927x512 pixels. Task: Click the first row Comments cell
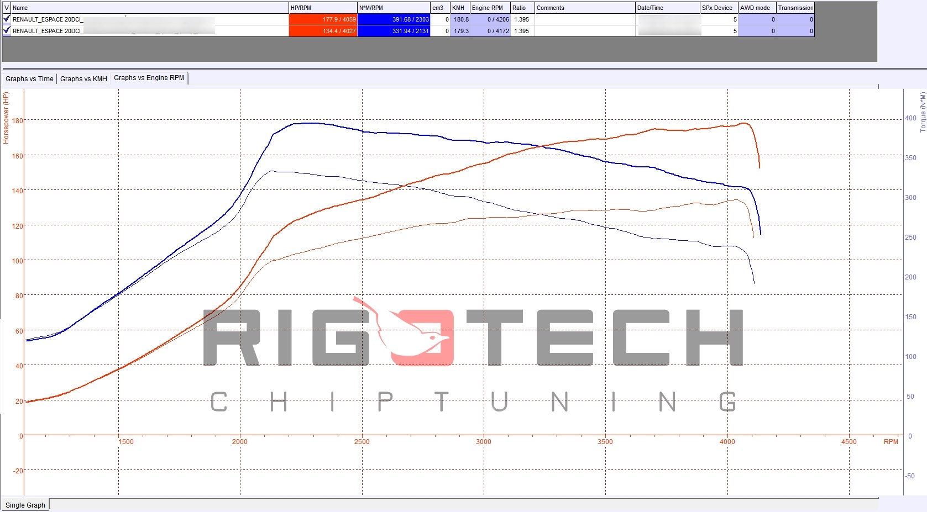click(585, 19)
